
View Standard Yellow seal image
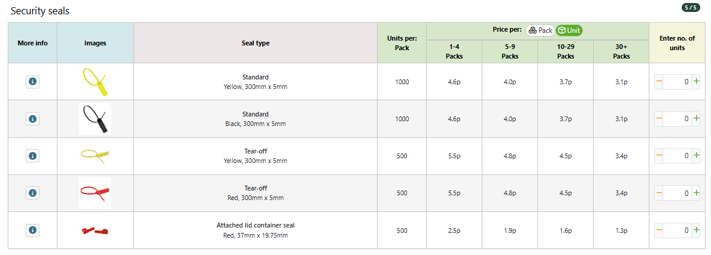[95, 82]
